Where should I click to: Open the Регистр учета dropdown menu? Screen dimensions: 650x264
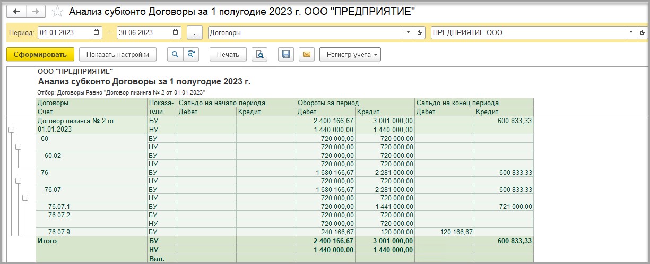[x=350, y=54]
